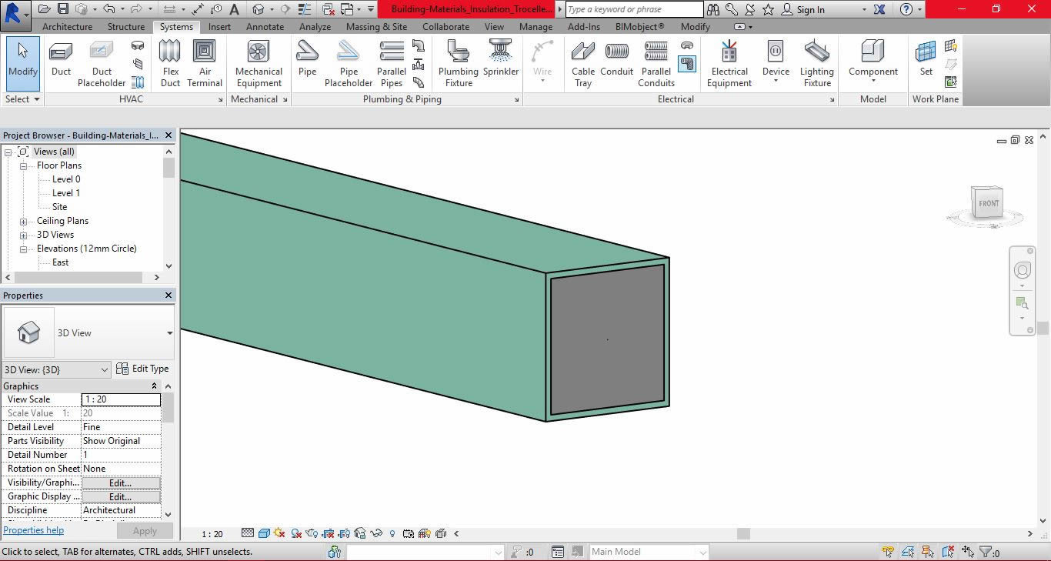Screen dimensions: 1051x561
Task: Toggle Select Links icon in status bar
Action: (x=889, y=552)
